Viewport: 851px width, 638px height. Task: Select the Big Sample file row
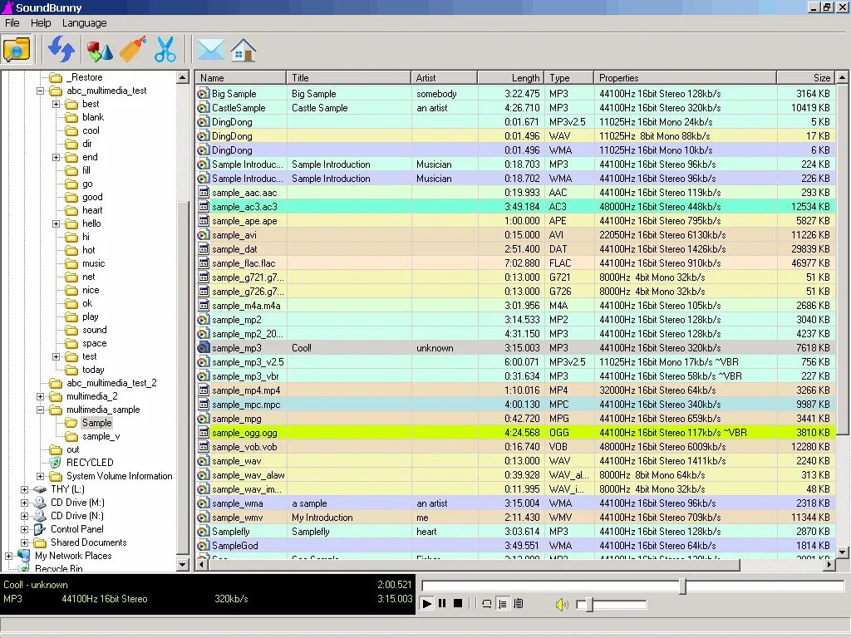[x=514, y=94]
